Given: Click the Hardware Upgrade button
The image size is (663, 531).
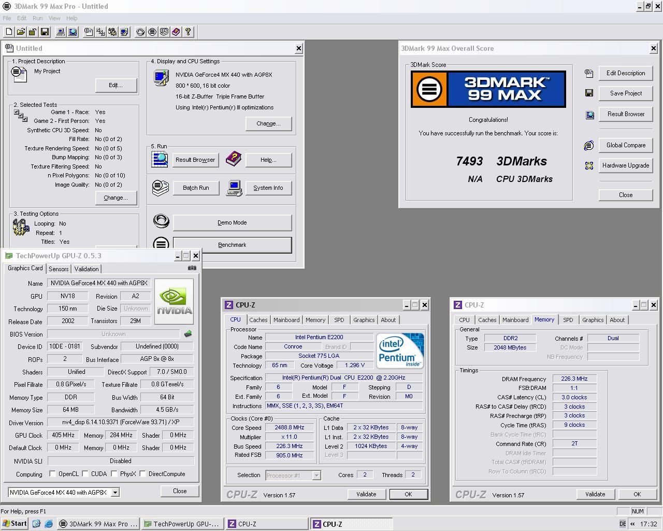Looking at the screenshot, I should click(x=626, y=165).
